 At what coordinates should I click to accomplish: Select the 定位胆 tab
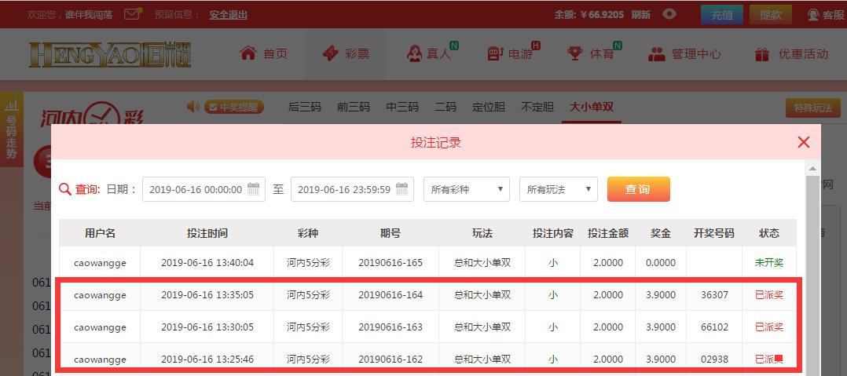pos(488,107)
